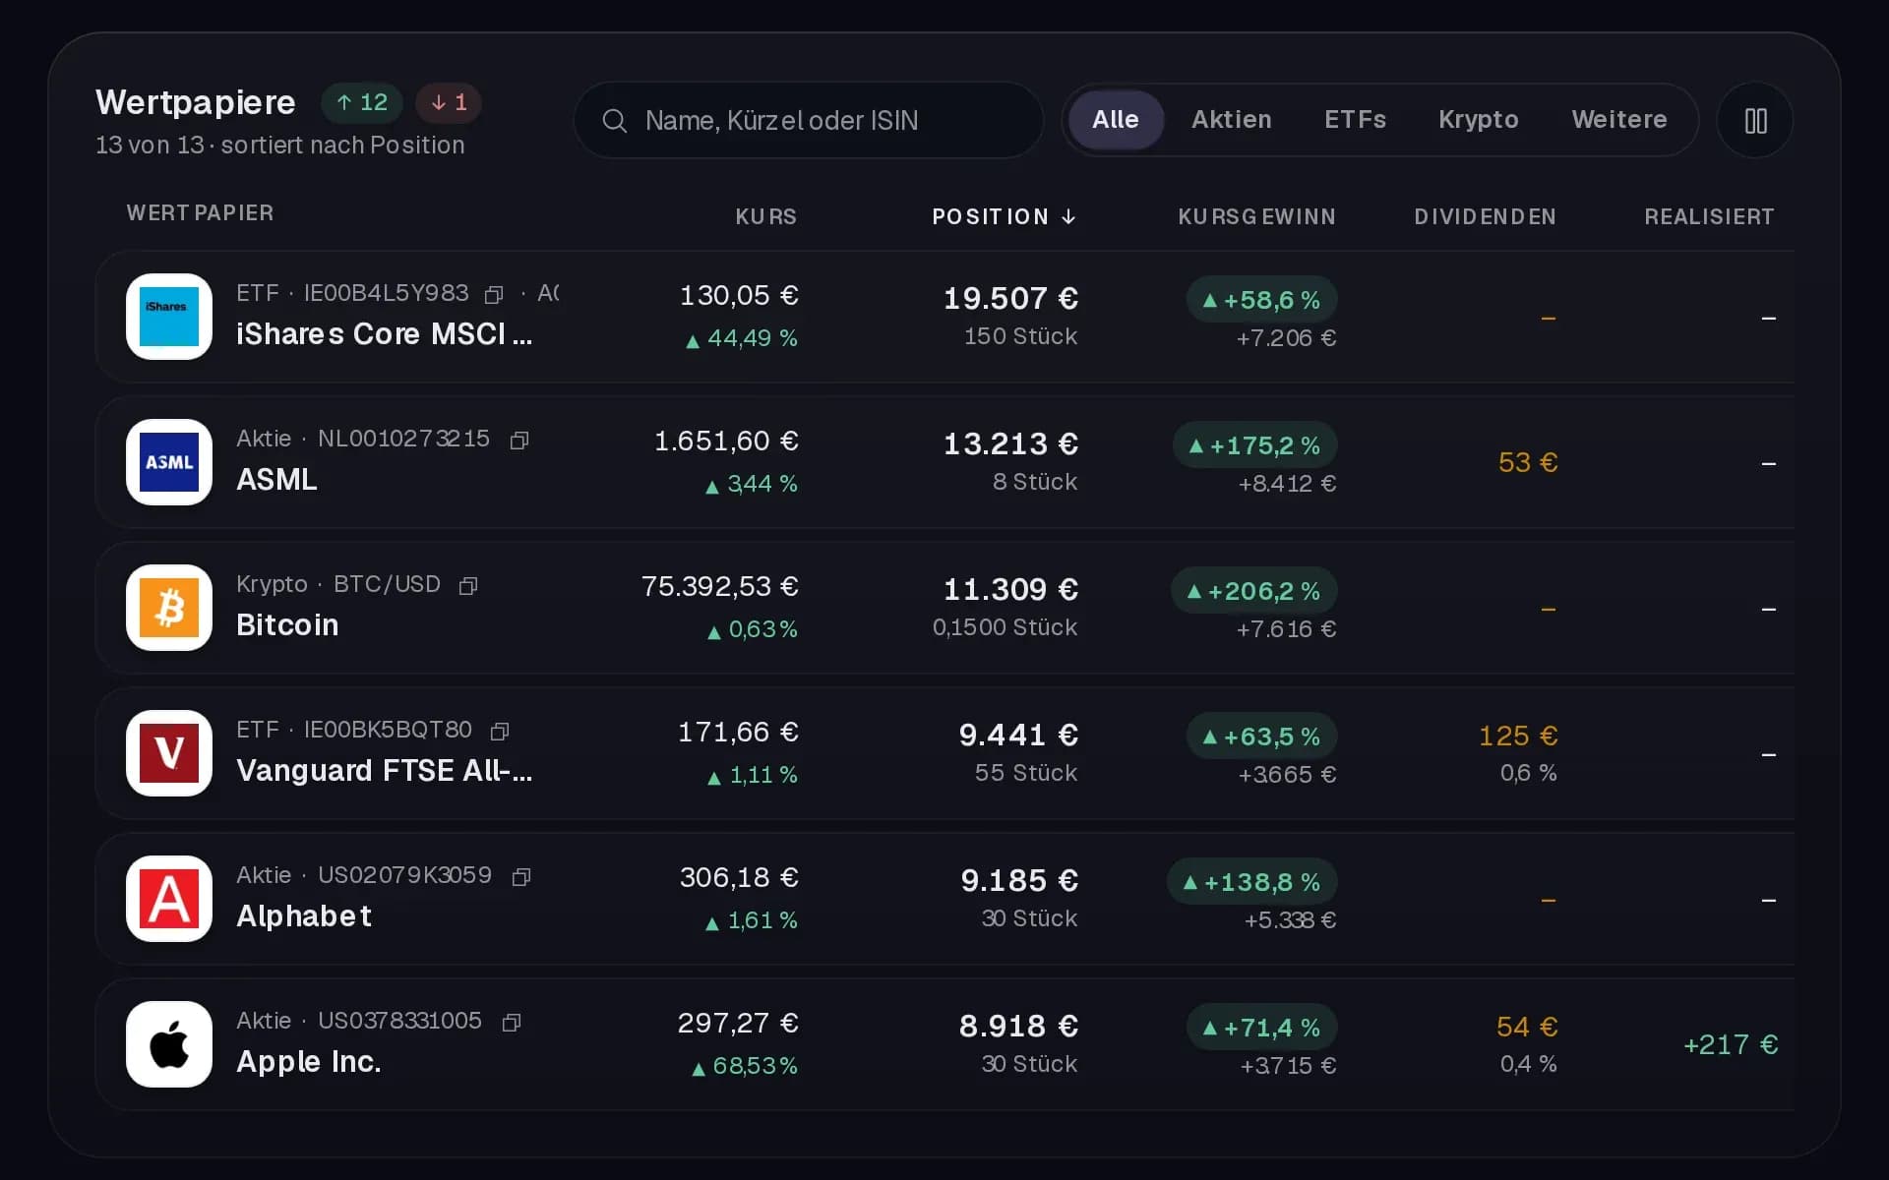1889x1180 pixels.
Task: Copy Apple ISIN US0378331005
Action: click(511, 1022)
